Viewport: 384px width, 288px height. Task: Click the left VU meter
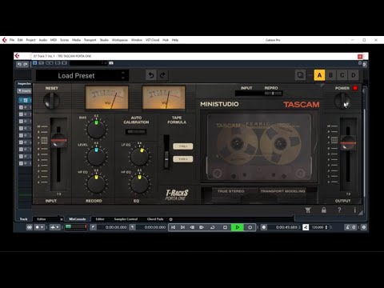106,98
